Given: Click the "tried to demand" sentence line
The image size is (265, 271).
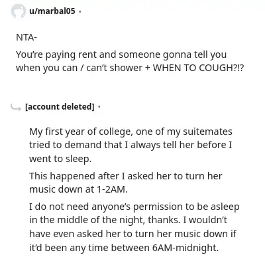Looking at the screenshot, I should pos(131,145).
